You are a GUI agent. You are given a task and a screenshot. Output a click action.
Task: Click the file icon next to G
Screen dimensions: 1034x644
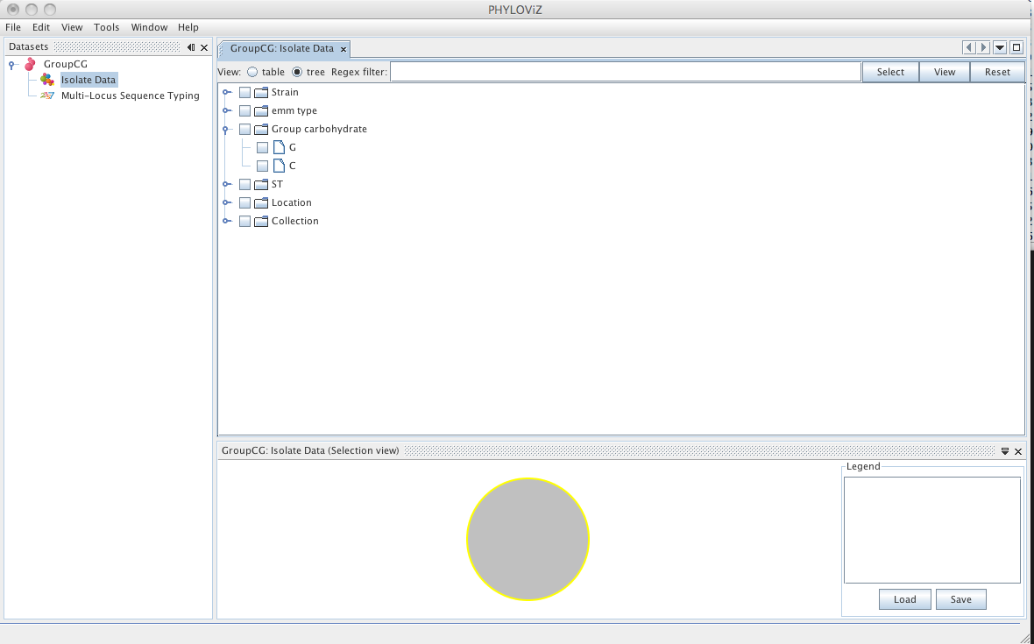click(279, 148)
